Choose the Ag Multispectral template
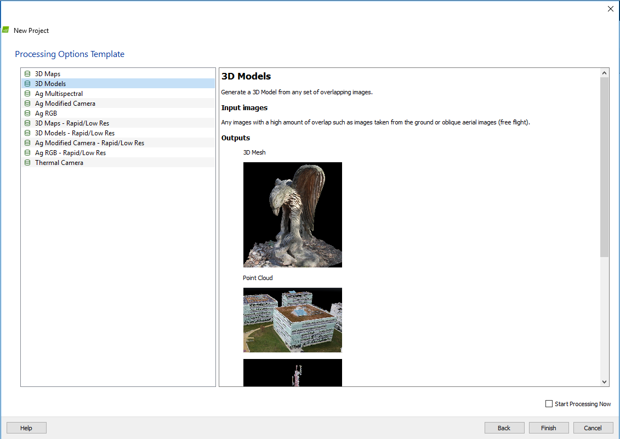The height and width of the screenshot is (439, 620). 118,93
